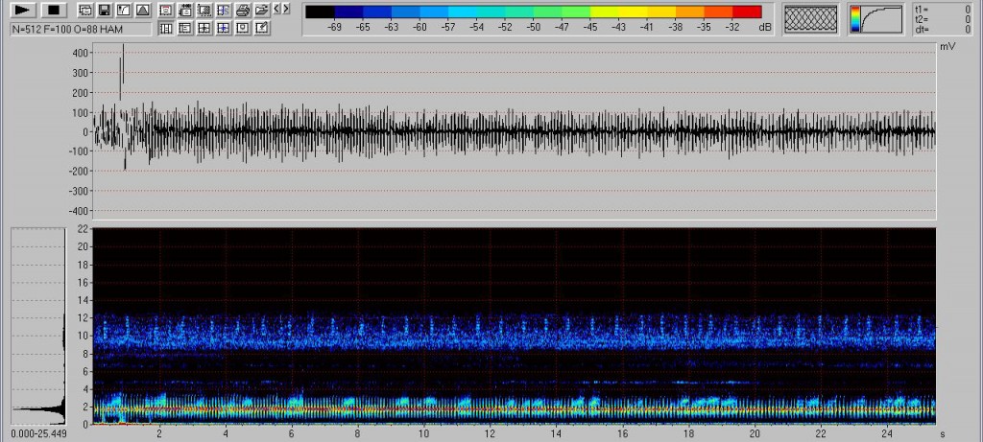Click the Play button

tap(24, 10)
